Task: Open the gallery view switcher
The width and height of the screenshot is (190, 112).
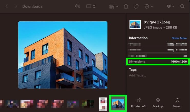Action: [x=91, y=6]
